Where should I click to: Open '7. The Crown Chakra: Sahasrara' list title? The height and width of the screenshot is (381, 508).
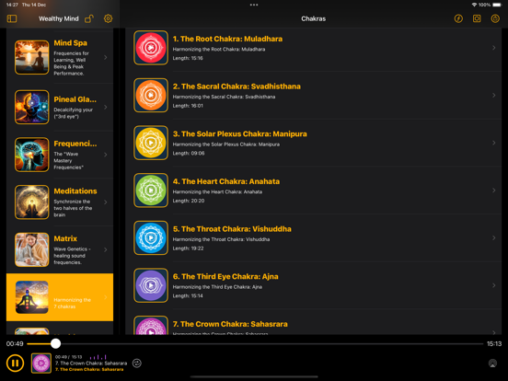tap(230, 324)
